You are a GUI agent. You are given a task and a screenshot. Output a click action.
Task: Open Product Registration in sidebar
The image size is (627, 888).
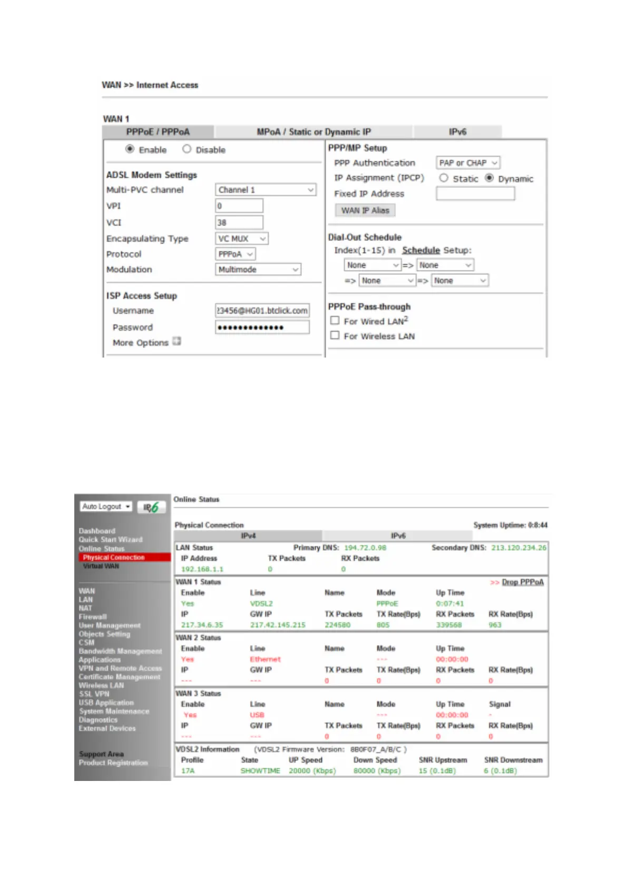[x=113, y=762]
